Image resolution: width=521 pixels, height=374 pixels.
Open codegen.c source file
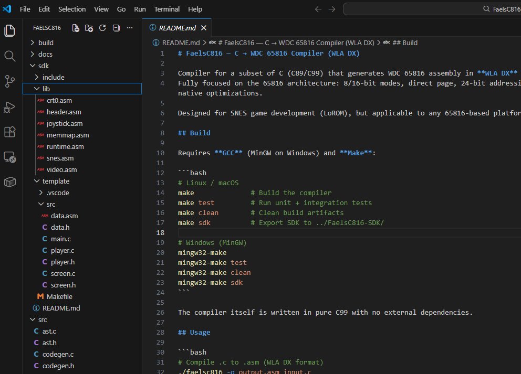[x=58, y=355]
